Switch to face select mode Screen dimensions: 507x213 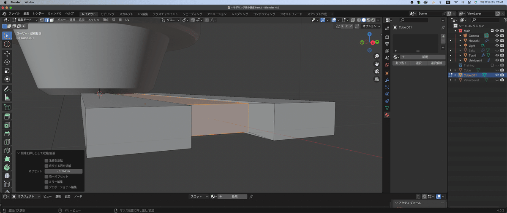click(x=51, y=20)
